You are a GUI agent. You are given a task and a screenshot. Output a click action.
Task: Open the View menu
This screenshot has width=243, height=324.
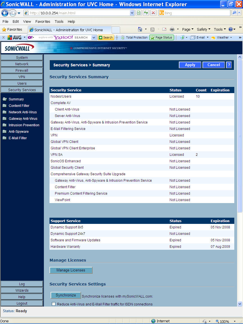click(x=27, y=21)
